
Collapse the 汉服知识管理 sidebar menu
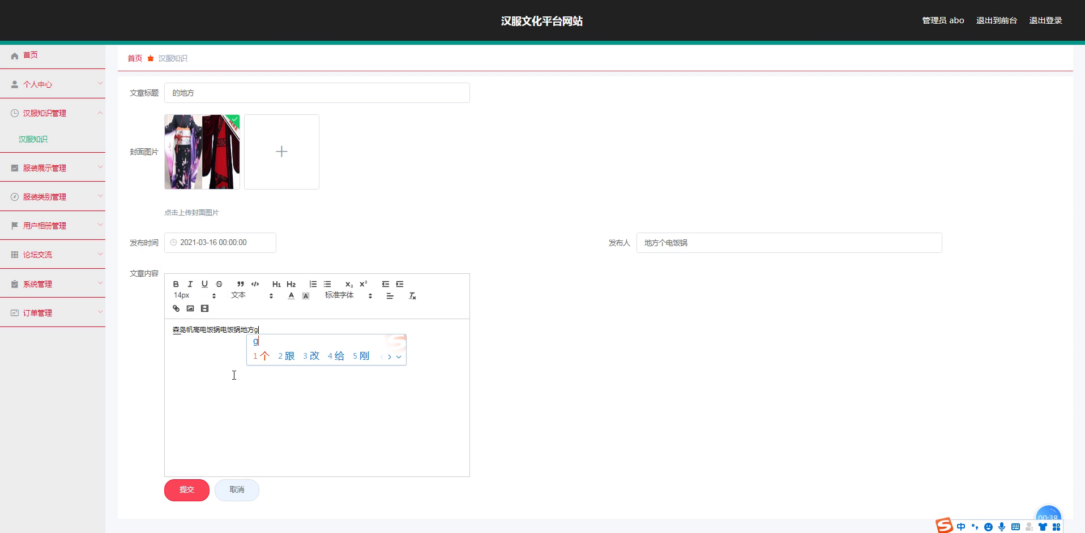pos(53,113)
